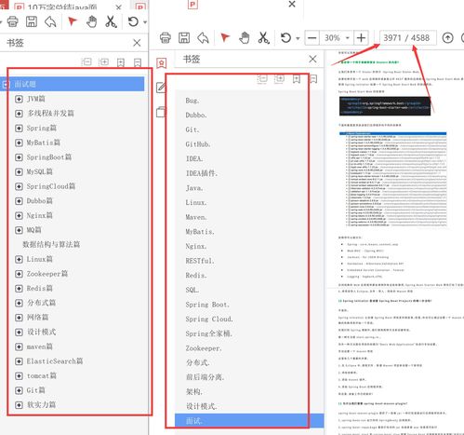Expand the Redis篇 bookmark node

tap(19, 289)
